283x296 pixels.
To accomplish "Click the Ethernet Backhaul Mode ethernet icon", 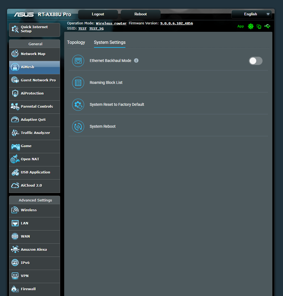I will coord(78,61).
